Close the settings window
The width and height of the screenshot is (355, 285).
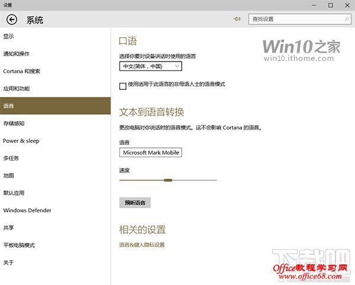tap(347, 5)
